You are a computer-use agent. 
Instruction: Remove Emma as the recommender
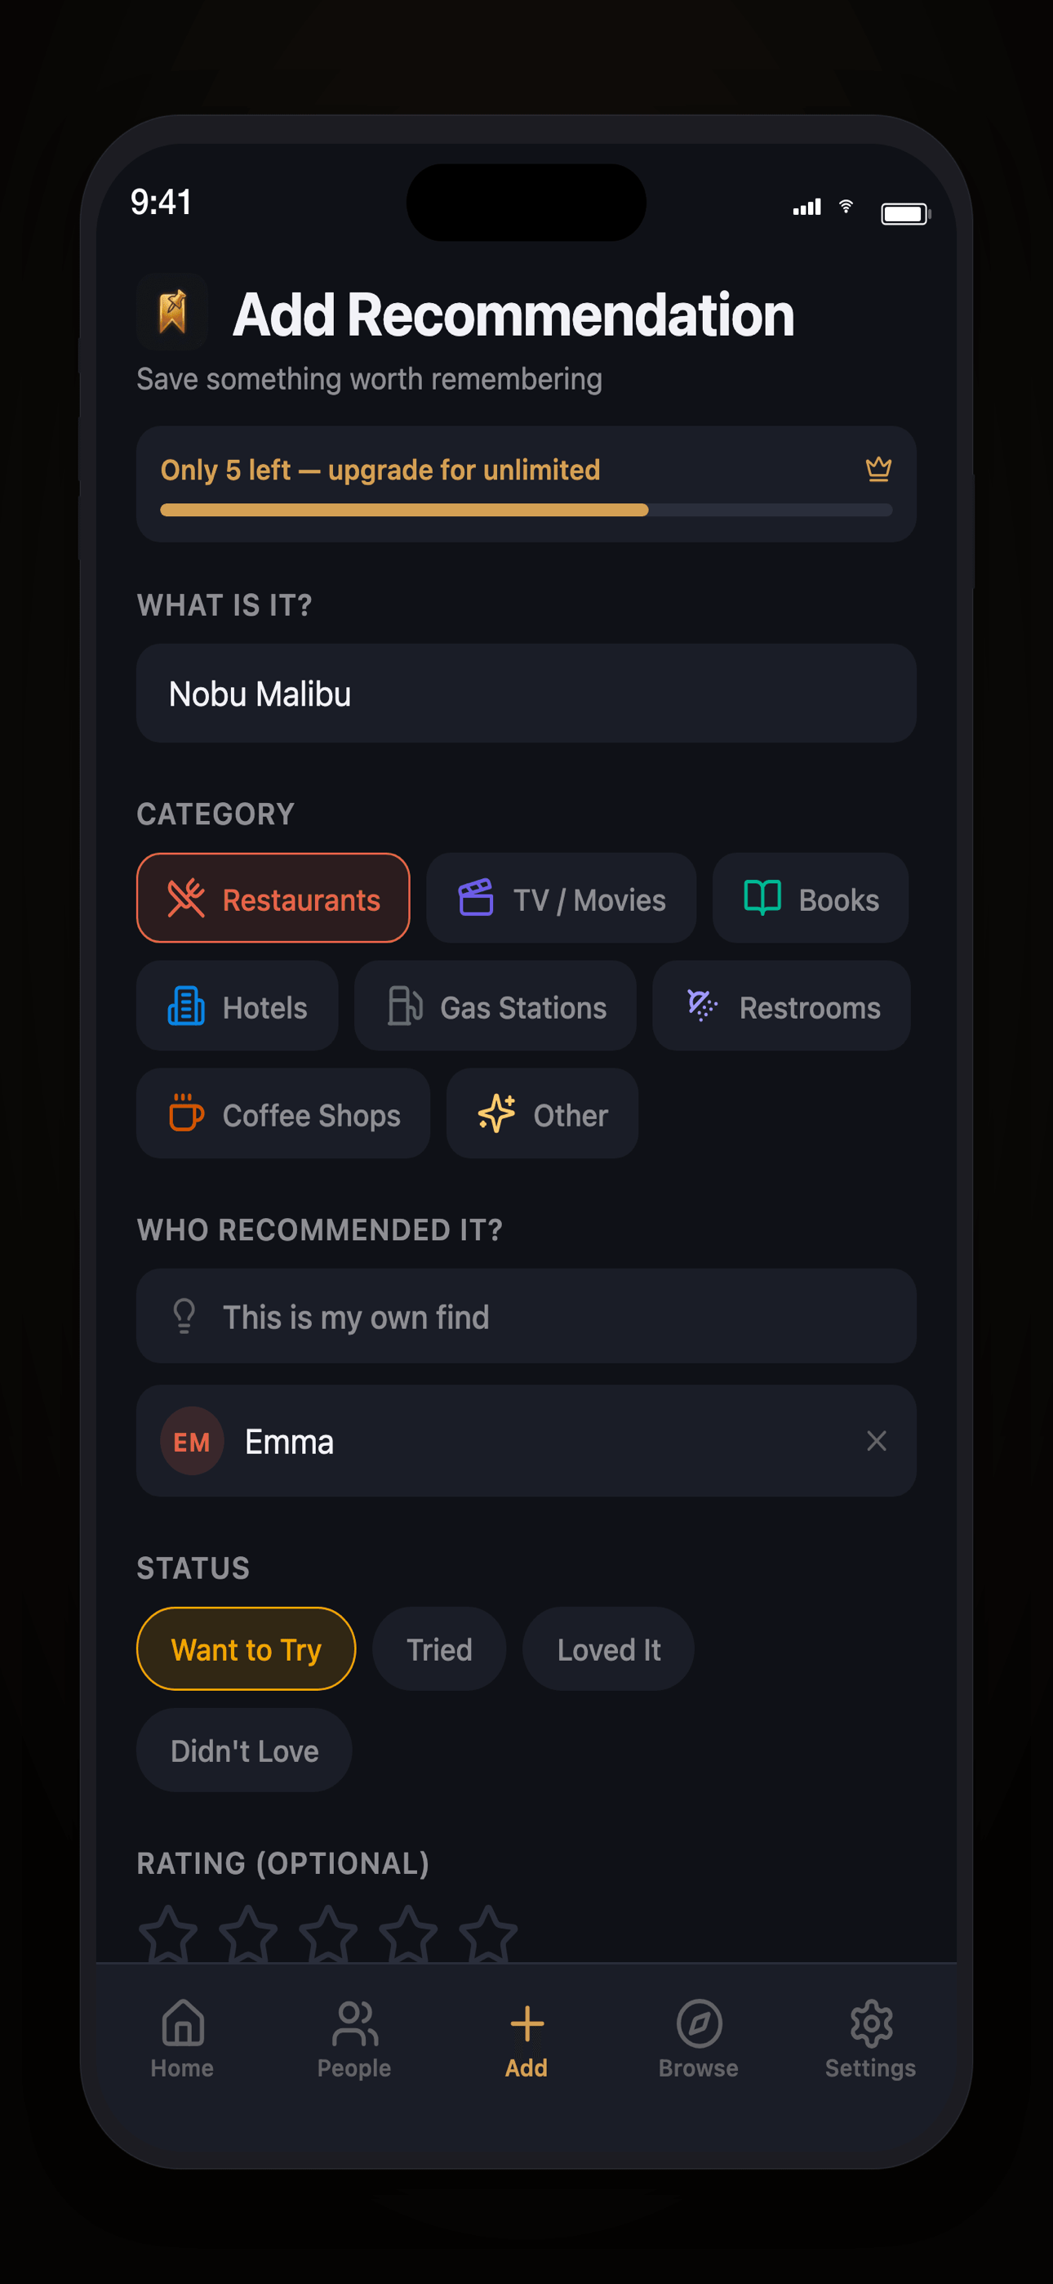pyautogui.click(x=877, y=1441)
